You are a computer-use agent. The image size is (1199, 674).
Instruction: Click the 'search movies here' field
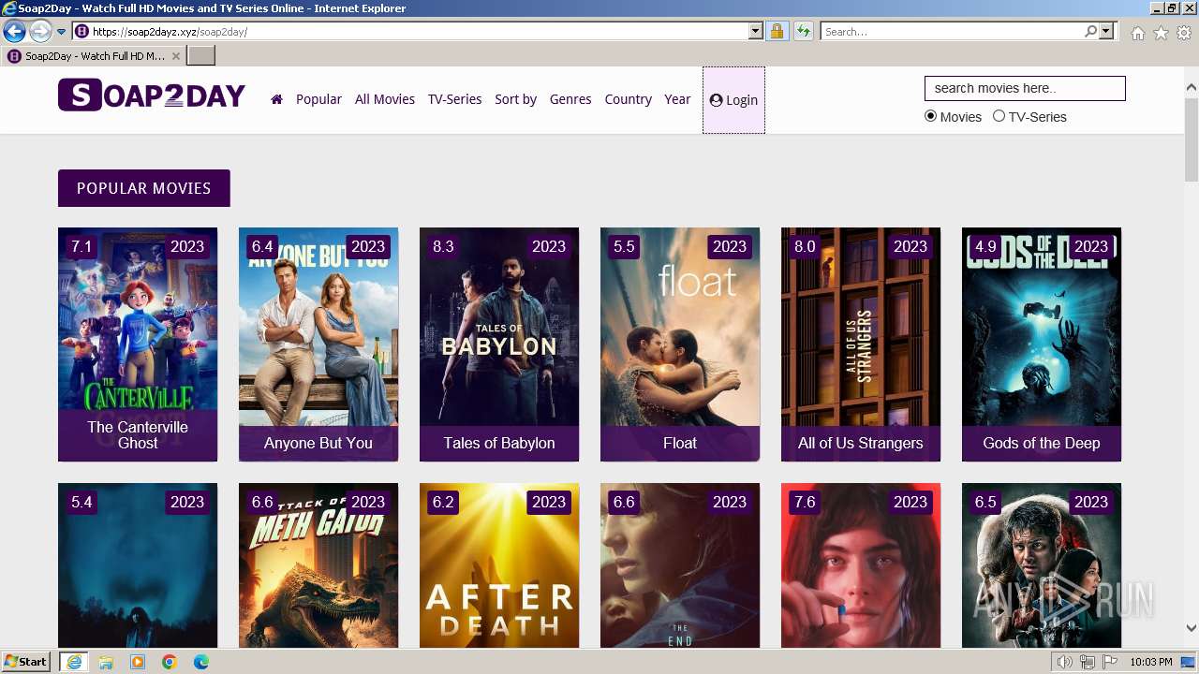coord(1025,88)
